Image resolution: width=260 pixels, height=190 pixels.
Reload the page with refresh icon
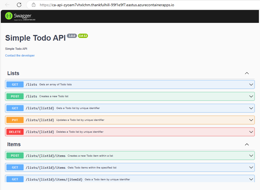click(19, 5)
